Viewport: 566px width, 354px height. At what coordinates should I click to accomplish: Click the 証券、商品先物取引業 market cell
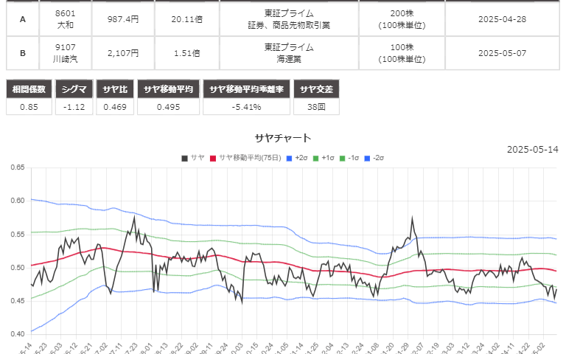pyautogui.click(x=289, y=19)
